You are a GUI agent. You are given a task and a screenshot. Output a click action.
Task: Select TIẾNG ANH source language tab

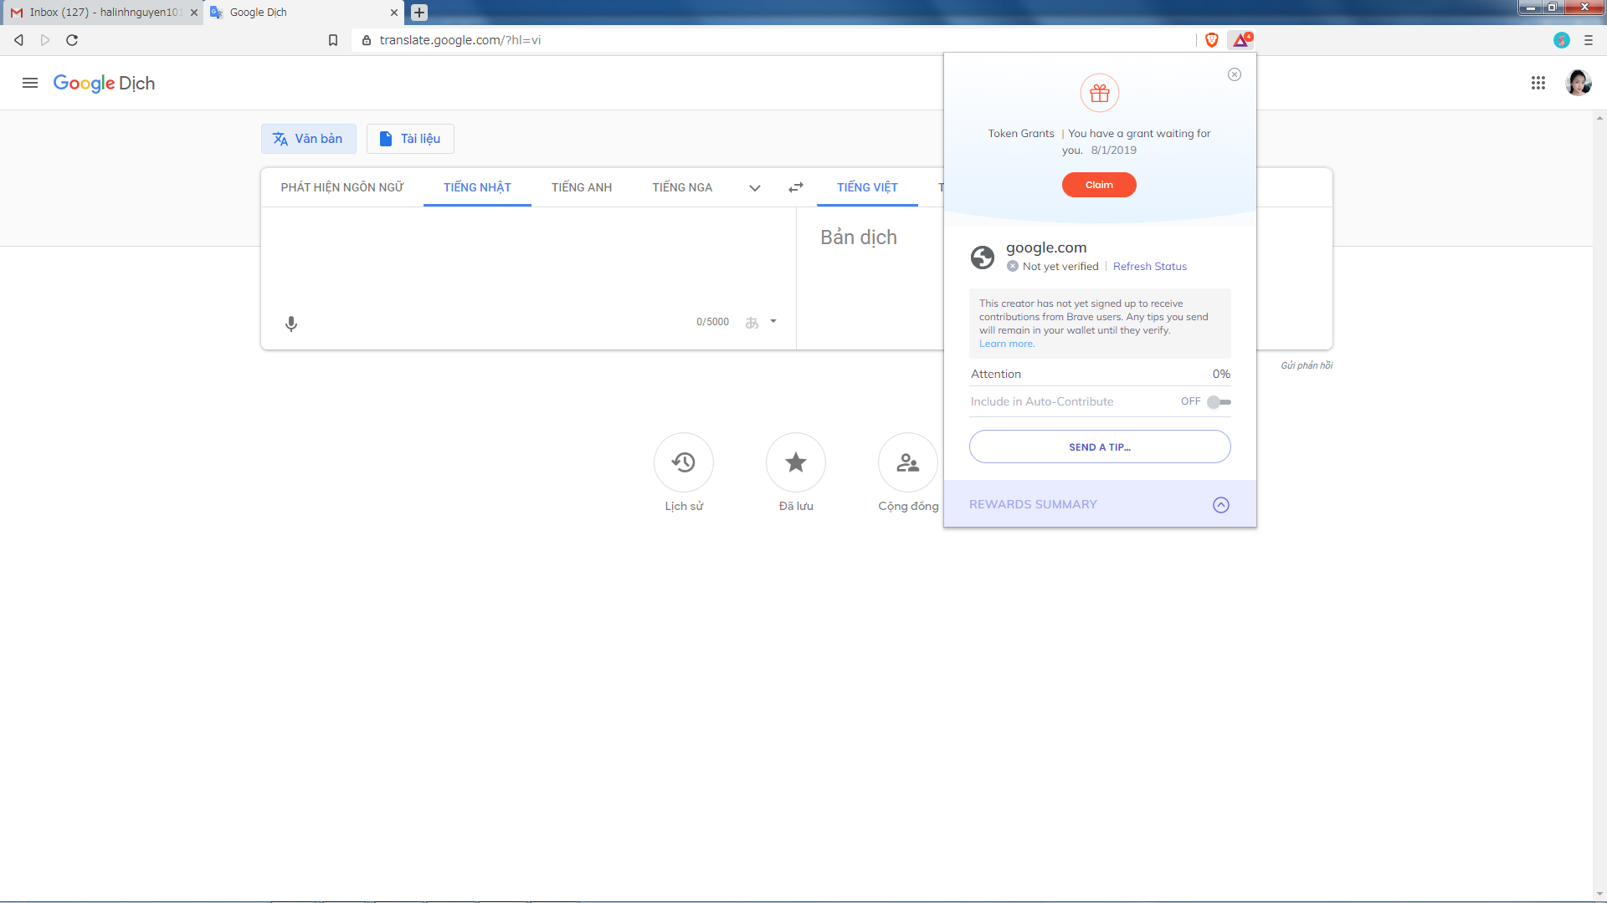click(x=581, y=187)
